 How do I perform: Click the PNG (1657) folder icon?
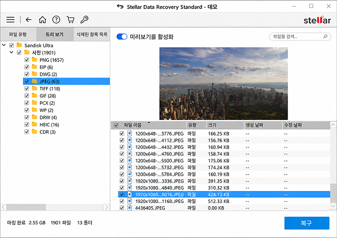34,59
